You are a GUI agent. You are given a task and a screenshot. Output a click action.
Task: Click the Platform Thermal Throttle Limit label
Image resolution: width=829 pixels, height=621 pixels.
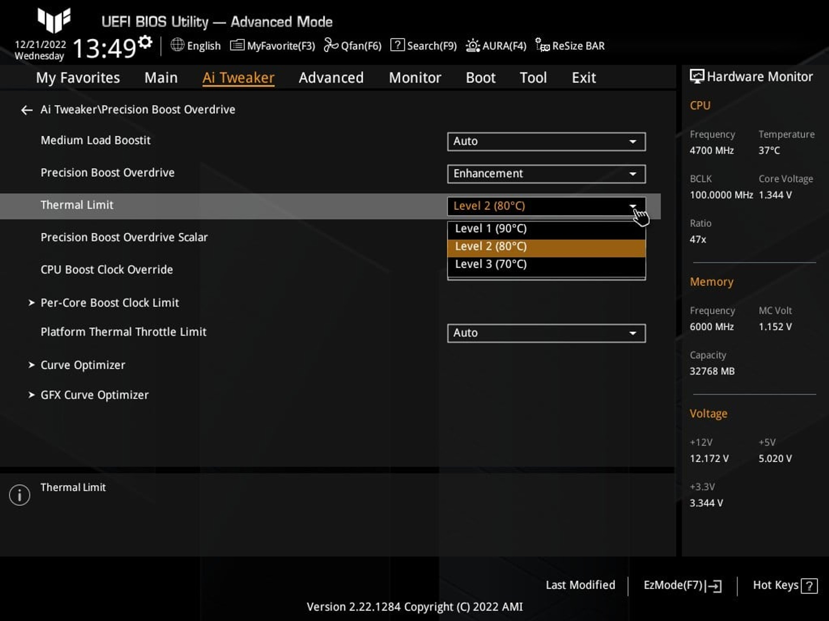[123, 332]
